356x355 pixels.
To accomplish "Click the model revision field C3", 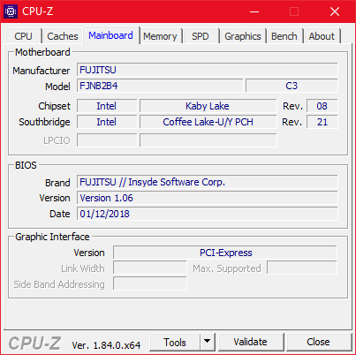I will [292, 86].
